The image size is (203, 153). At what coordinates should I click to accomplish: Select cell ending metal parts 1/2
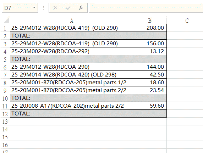tap(71, 83)
